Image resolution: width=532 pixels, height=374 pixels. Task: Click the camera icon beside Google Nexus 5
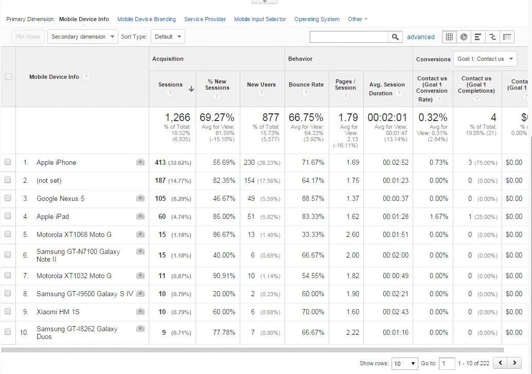[x=140, y=198]
